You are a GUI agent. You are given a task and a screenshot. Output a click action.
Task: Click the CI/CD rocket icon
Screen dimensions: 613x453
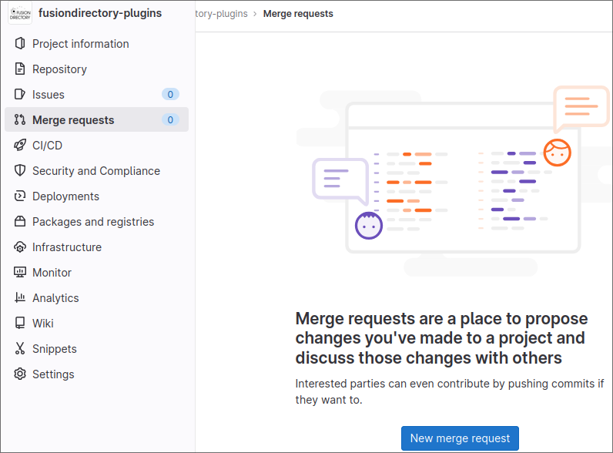pos(20,145)
